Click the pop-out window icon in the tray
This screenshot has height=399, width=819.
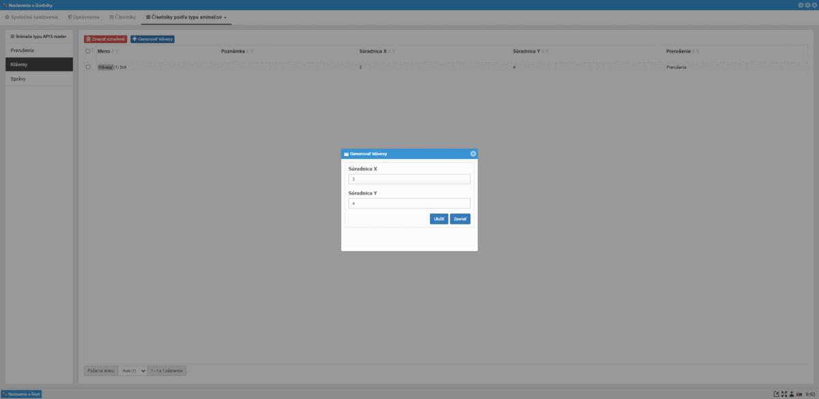point(776,394)
